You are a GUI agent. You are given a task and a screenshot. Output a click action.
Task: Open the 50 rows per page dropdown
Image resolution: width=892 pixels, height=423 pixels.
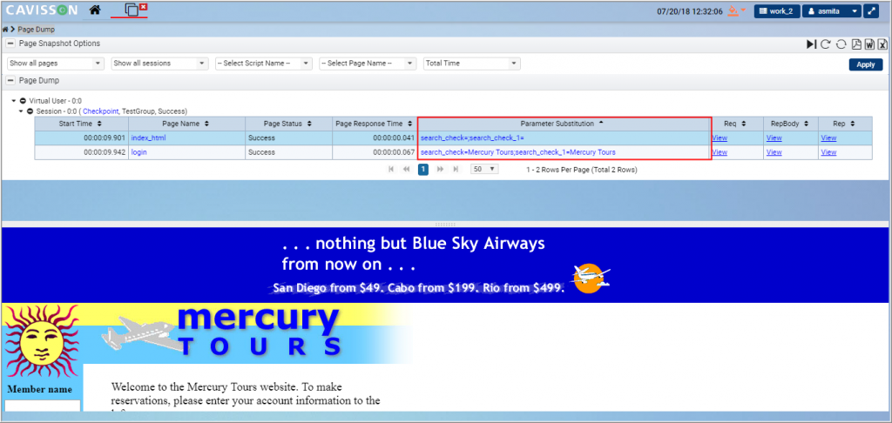pos(484,170)
